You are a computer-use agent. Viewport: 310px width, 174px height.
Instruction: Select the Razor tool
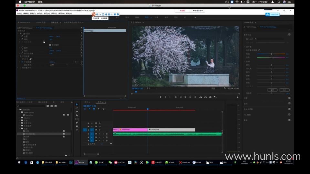coord(77,115)
